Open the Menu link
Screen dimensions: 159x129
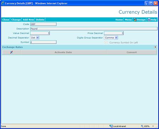(x=128, y=20)
